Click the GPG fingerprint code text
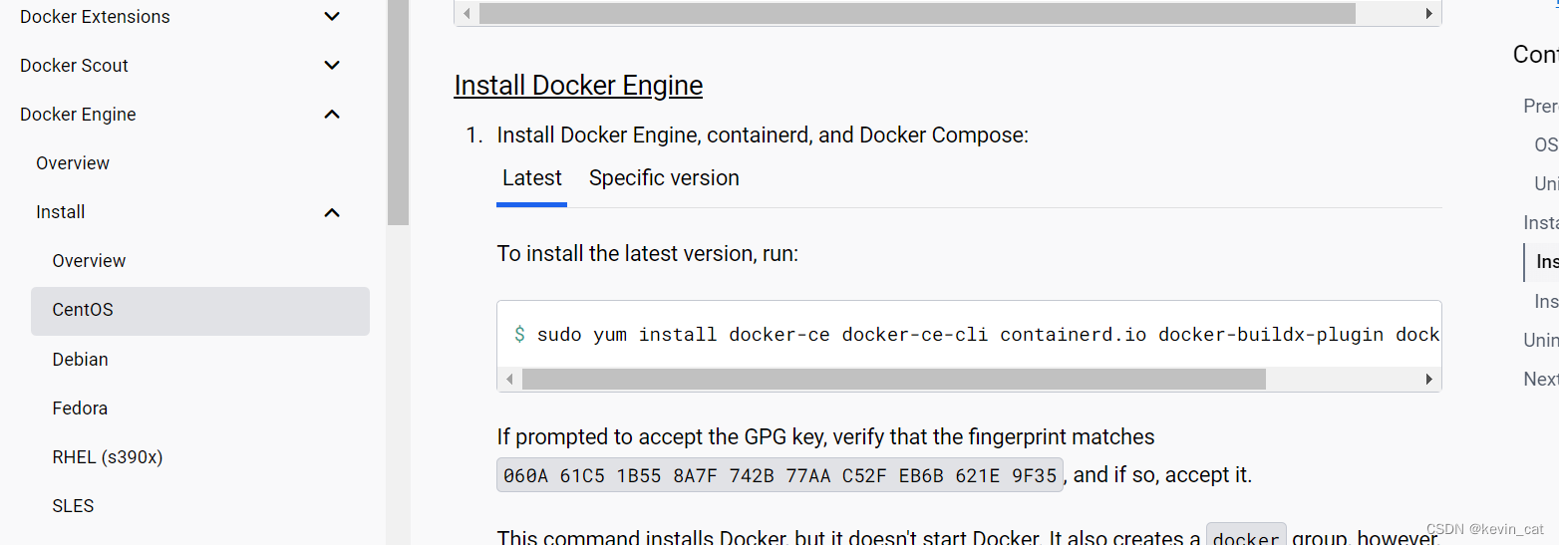The image size is (1559, 545). [x=779, y=476]
